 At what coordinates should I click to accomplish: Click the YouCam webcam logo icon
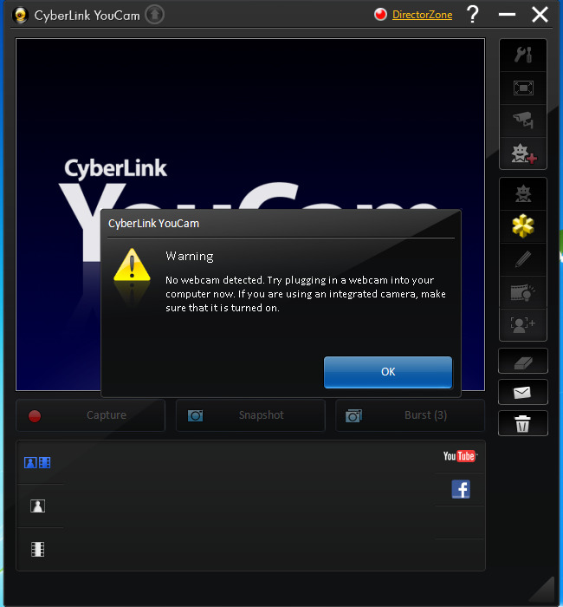[20, 16]
